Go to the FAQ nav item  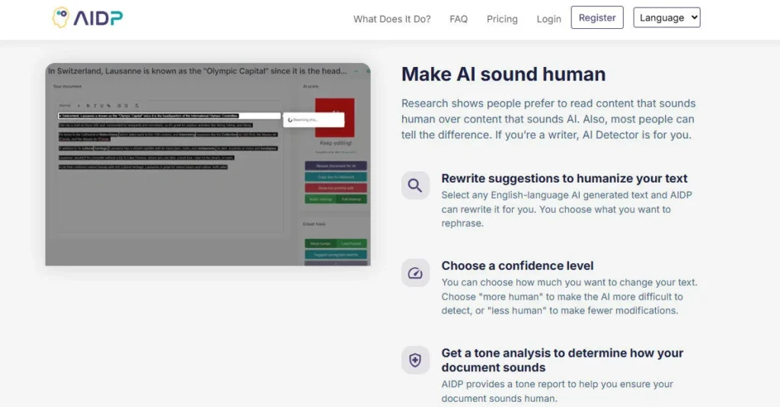tap(459, 19)
